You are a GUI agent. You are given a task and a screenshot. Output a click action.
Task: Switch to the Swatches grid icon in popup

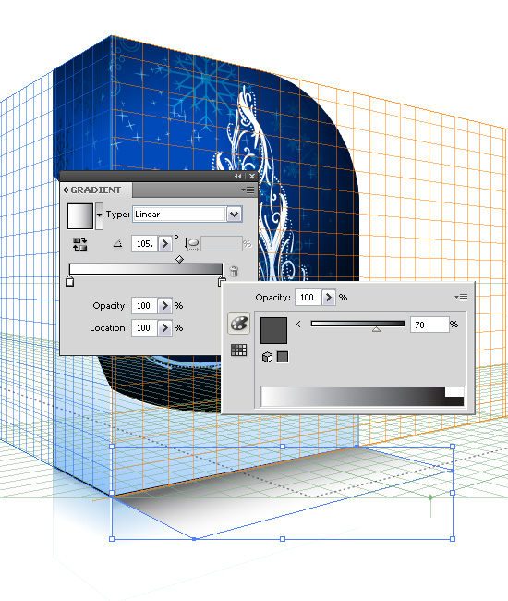[238, 350]
